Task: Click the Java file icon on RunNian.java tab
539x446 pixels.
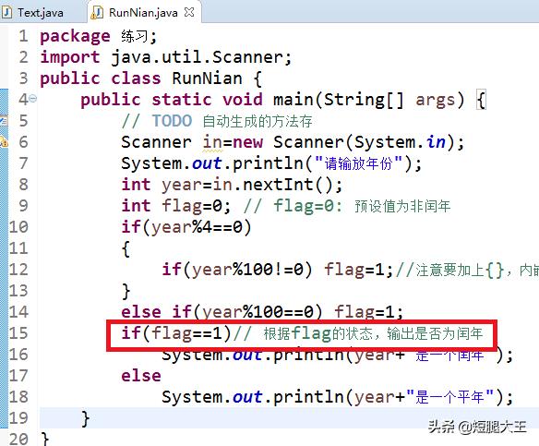Action: pyautogui.click(x=97, y=13)
